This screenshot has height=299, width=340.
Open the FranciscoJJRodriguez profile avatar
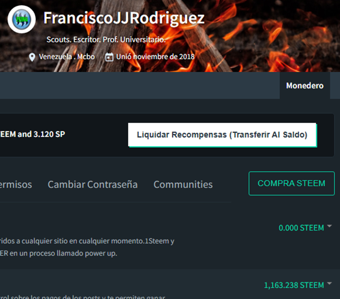pyautogui.click(x=21, y=19)
